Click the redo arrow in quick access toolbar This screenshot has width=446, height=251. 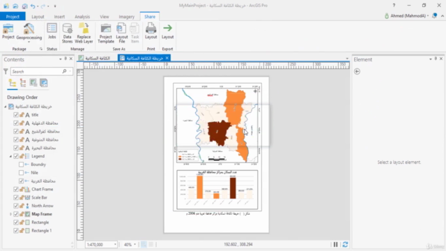click(43, 6)
